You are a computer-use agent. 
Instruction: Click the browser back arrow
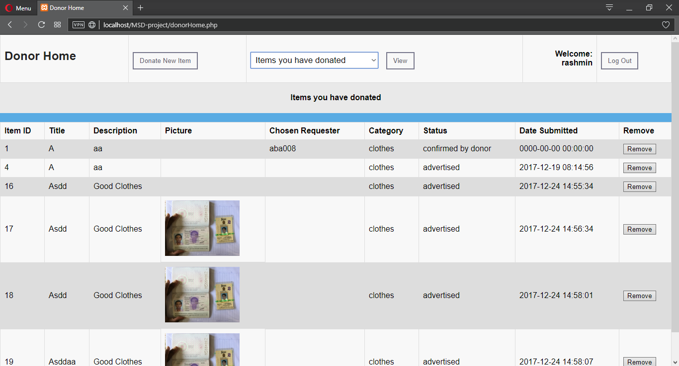(10, 25)
